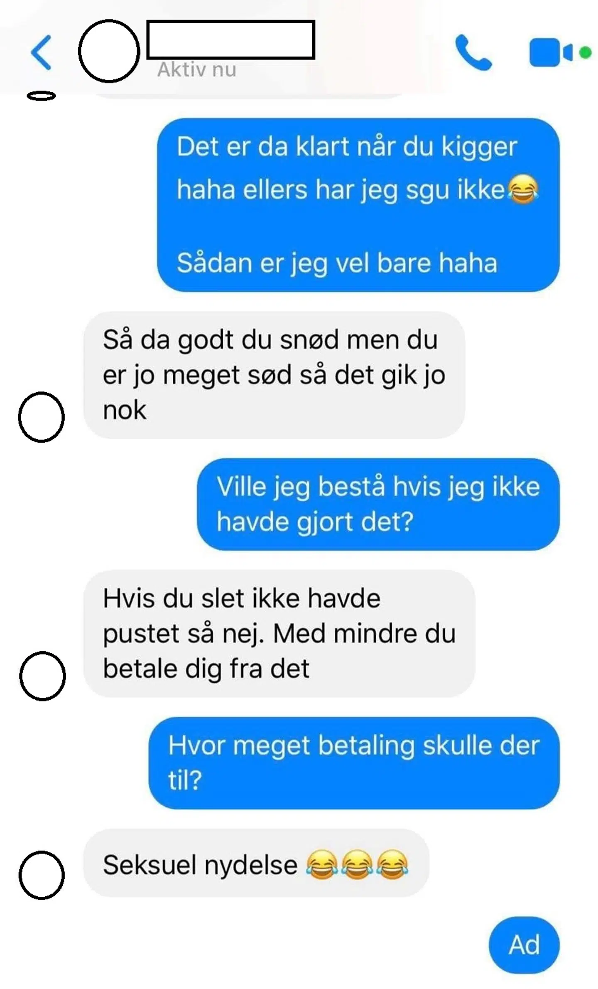
Task: Open the contact's profile picture in header
Action: [x=109, y=51]
